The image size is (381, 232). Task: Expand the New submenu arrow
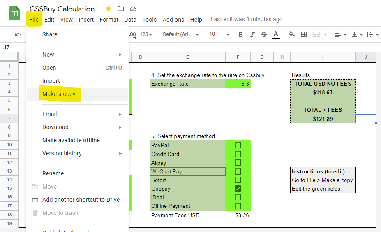pos(120,55)
